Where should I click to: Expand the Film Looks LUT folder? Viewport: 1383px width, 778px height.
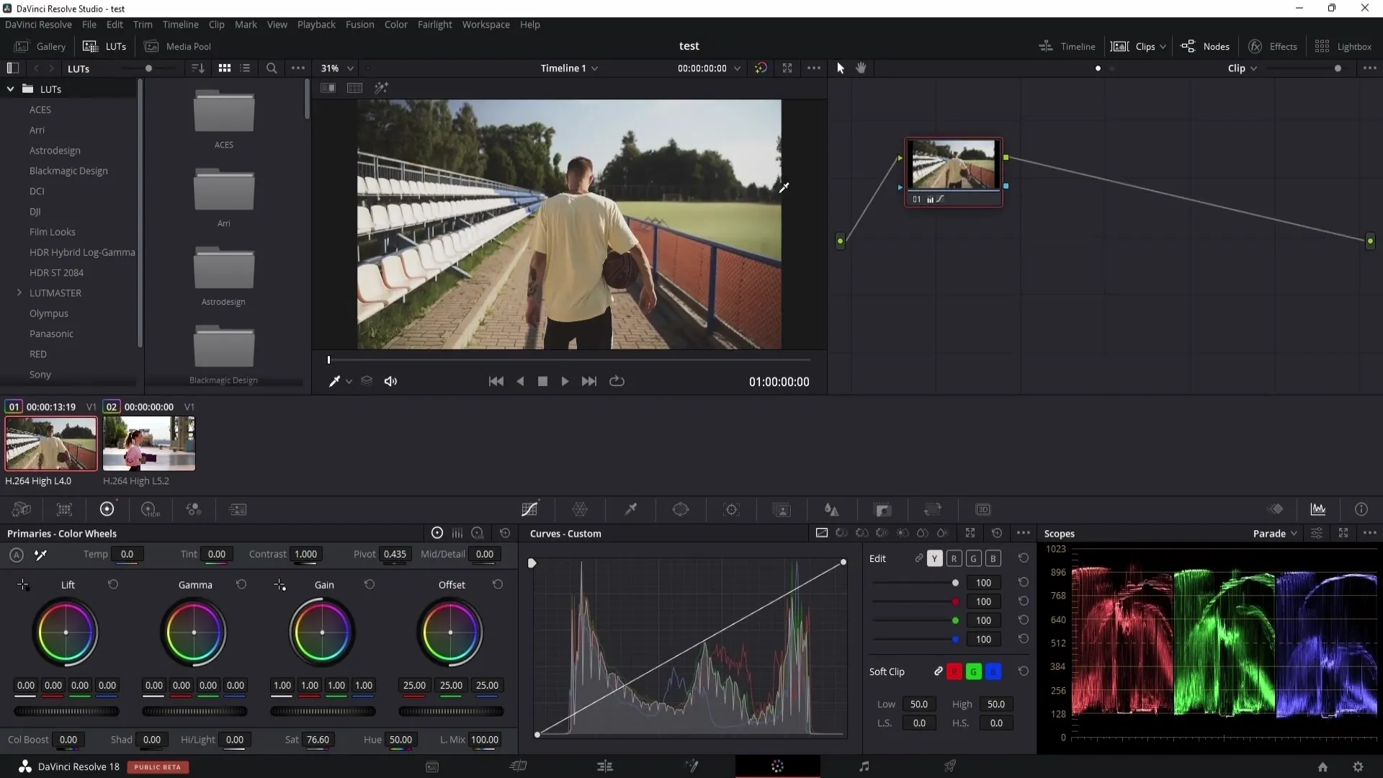[53, 231]
